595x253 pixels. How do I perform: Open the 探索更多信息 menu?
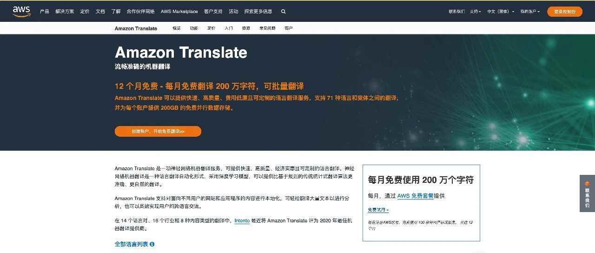point(258,12)
